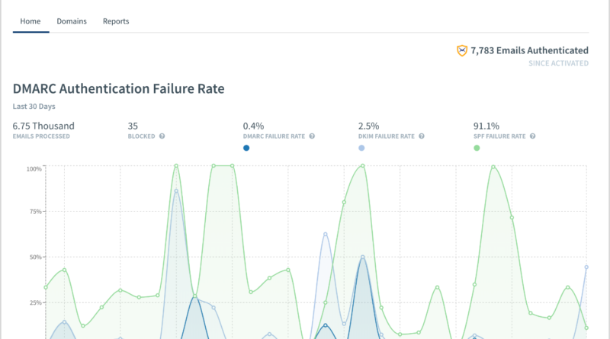610x339 pixels.
Task: Switch to the Home tab
Action: (x=30, y=21)
